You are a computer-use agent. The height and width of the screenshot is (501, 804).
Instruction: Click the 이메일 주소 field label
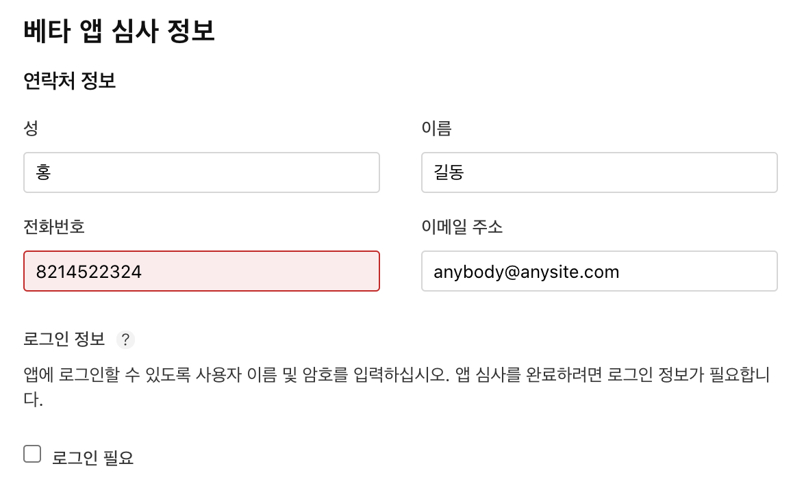coord(462,227)
